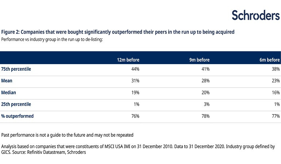The height and width of the screenshot is (164, 281).
Task: Select the 77% outperformed value
Action: click(276, 116)
